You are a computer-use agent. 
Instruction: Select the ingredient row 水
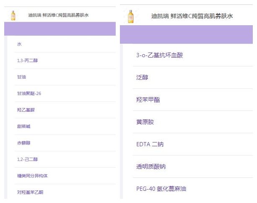(65, 44)
